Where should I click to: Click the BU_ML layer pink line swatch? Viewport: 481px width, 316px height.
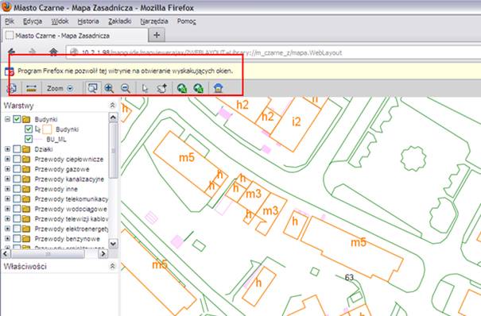tap(38, 139)
